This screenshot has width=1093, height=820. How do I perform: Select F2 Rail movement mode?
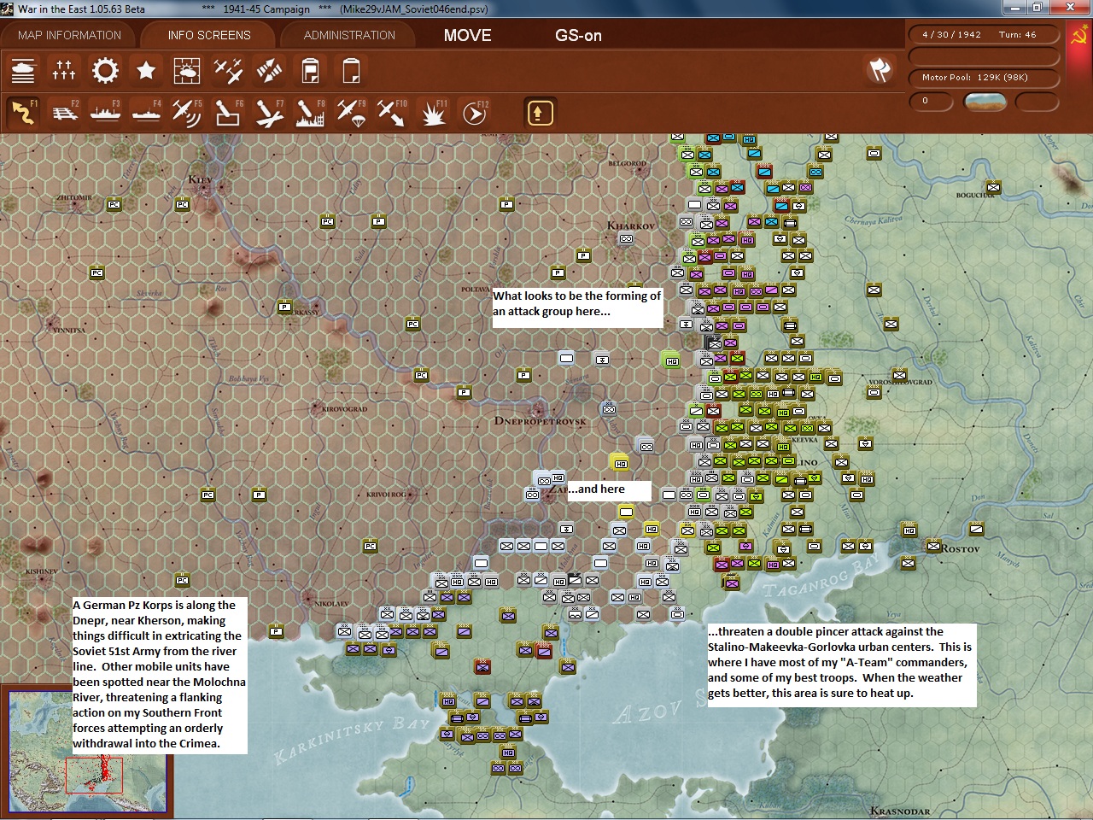tap(64, 113)
